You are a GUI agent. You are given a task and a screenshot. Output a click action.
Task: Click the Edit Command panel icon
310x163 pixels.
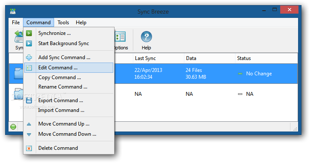pos(29,68)
